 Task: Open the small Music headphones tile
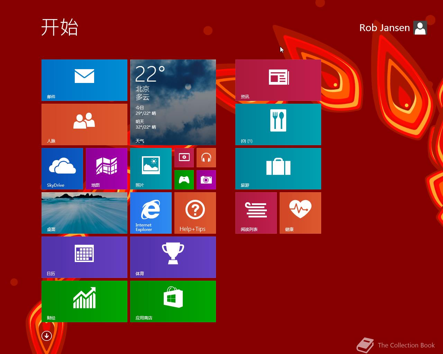pyautogui.click(x=206, y=158)
